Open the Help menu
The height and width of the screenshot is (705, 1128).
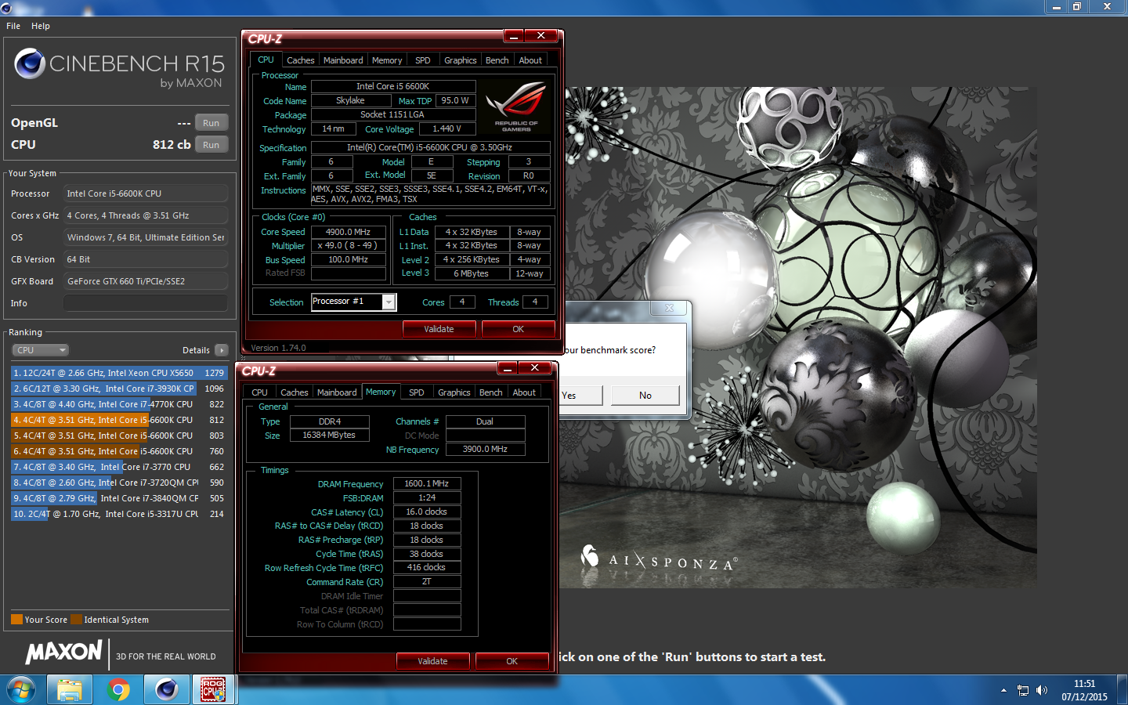(41, 26)
